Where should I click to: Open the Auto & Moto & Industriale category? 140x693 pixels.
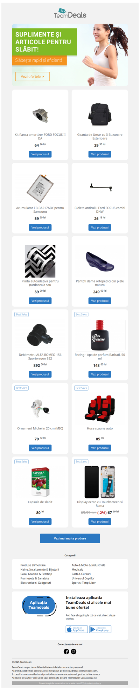point(88,565)
